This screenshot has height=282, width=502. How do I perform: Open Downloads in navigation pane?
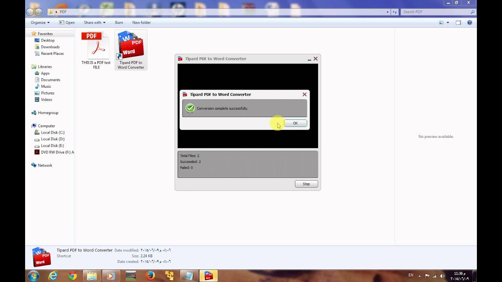50,47
